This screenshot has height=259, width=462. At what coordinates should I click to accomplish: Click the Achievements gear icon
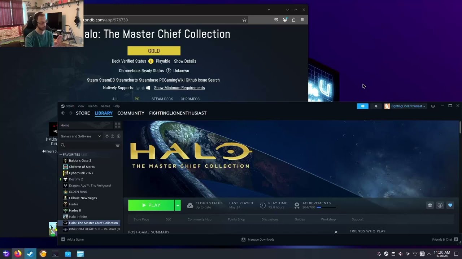click(297, 205)
